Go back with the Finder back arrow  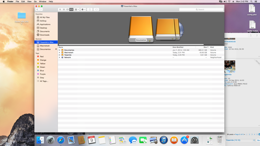[37, 9]
